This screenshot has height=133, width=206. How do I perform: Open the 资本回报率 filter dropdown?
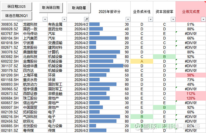click(173, 20)
